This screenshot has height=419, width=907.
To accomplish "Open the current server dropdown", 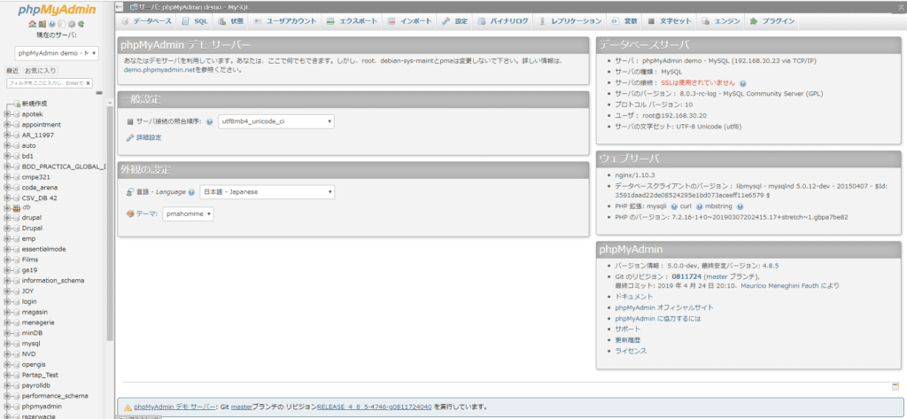I will 57,52.
